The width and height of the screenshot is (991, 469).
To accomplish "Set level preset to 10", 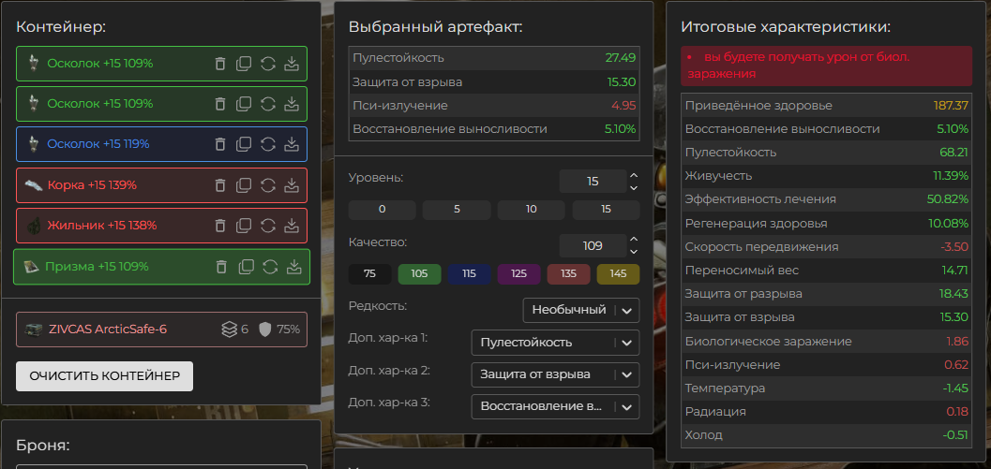I will tap(531, 211).
